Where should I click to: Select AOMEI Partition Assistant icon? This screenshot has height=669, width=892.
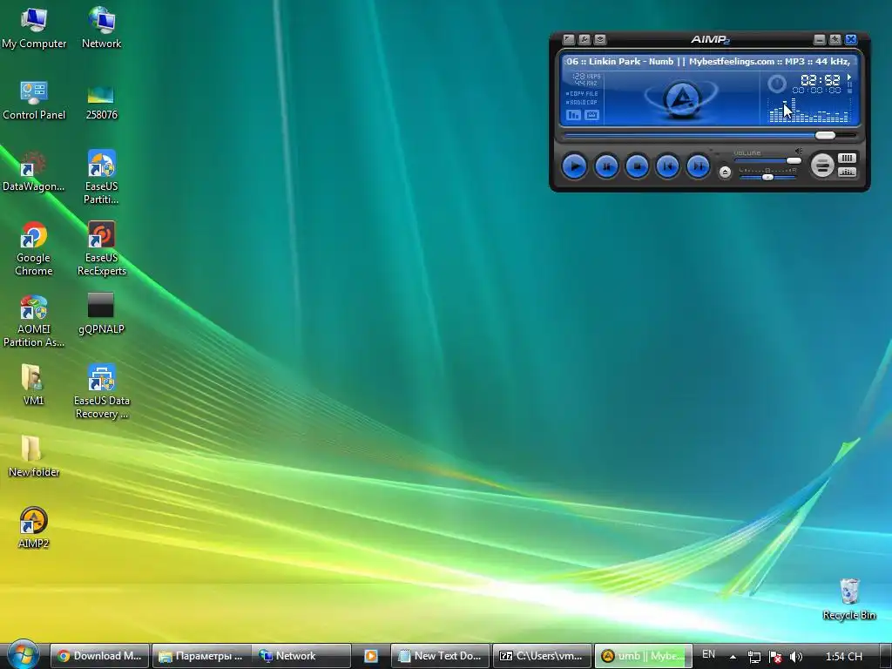(34, 321)
